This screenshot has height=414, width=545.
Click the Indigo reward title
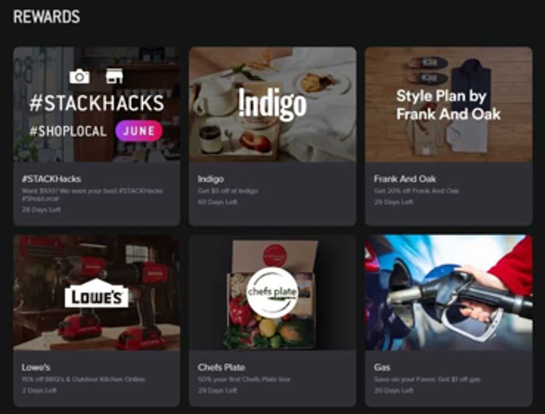coord(211,179)
